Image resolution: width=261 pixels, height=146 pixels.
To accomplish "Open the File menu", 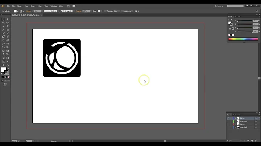I will click(x=8, y=6).
